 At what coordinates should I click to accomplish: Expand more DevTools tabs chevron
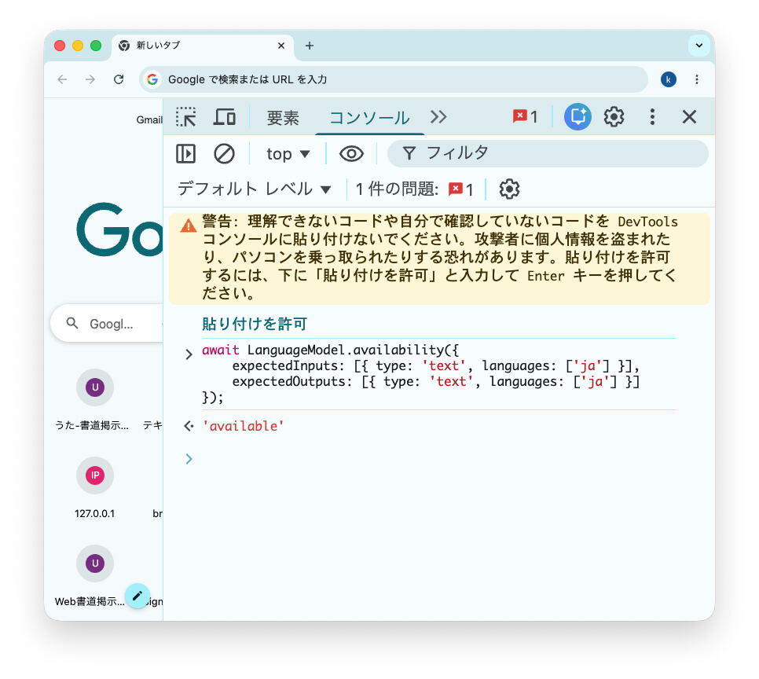coord(438,117)
